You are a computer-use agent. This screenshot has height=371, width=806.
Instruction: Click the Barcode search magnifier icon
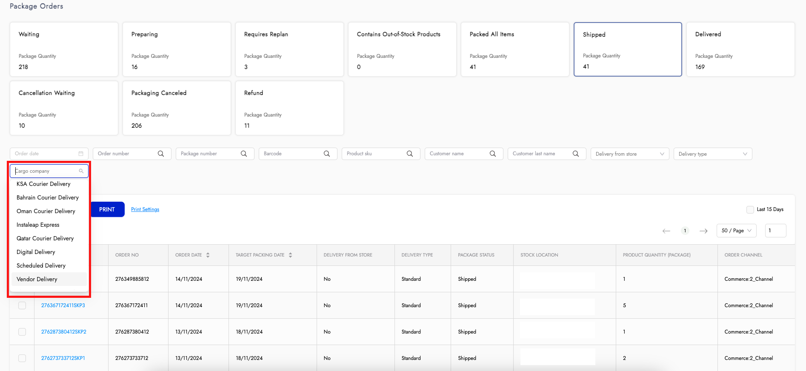click(x=327, y=154)
